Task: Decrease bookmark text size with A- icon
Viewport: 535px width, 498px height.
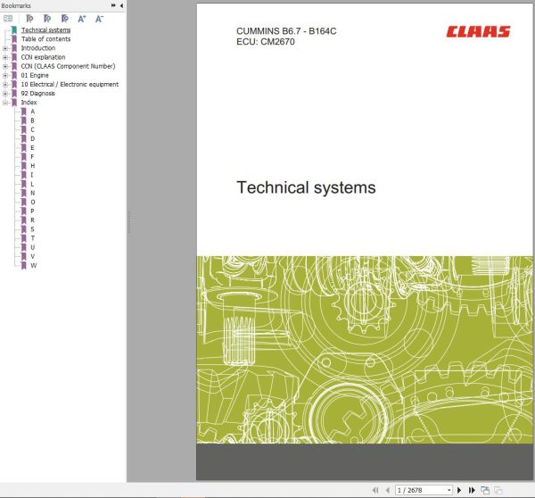Action: (x=99, y=19)
